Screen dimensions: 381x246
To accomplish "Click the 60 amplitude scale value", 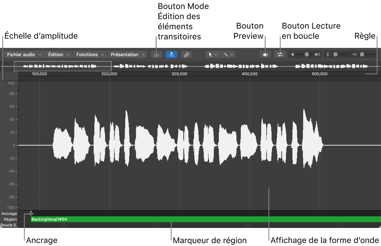I will pyautogui.click(x=12, y=106).
